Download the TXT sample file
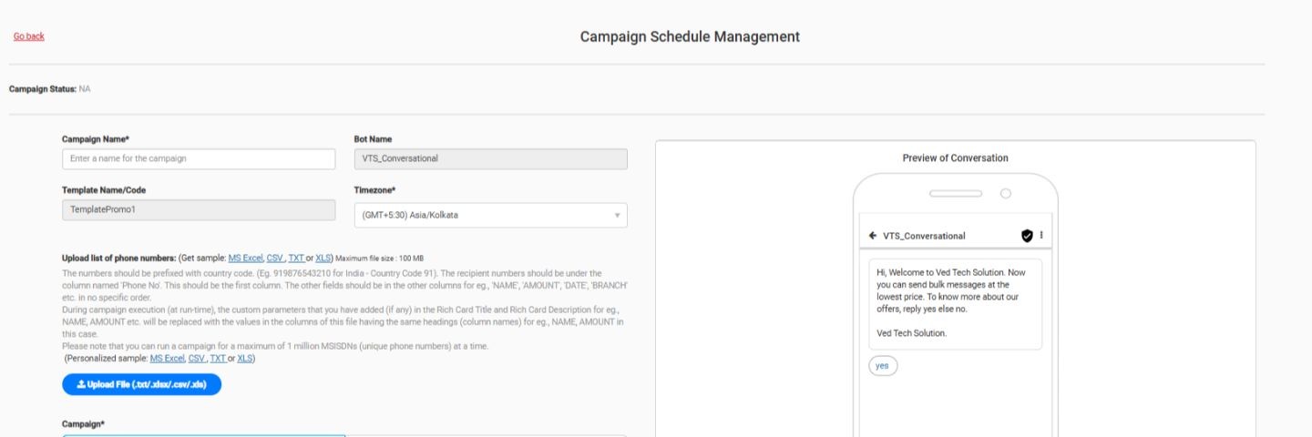Viewport: 1312px width, 437px height. (x=295, y=258)
